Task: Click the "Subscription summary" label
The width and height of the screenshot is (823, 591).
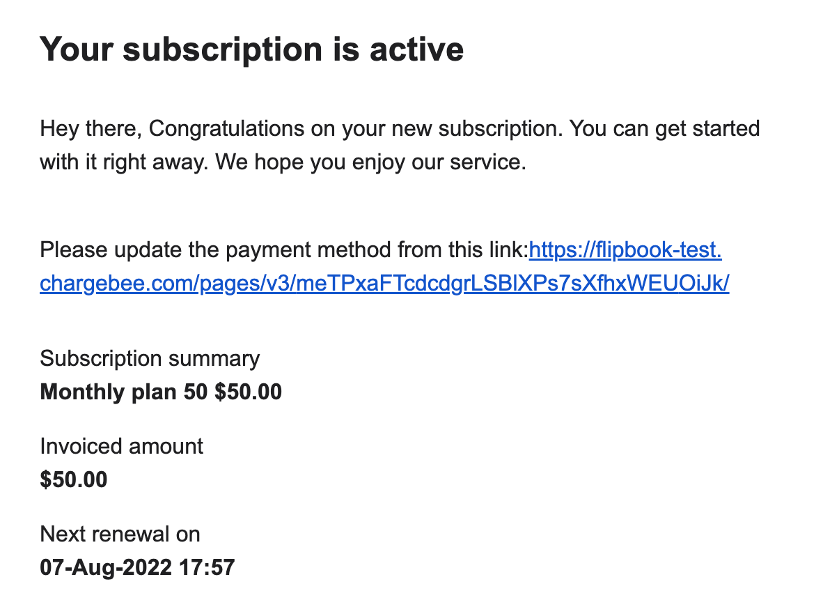Action: (x=150, y=359)
